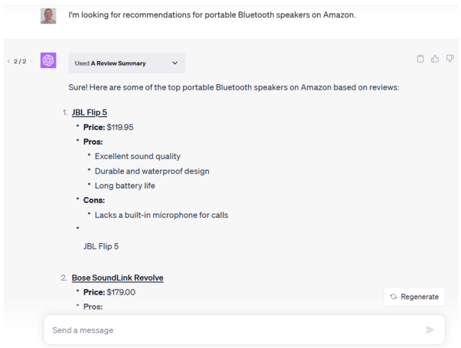Click the 2 / 2 response counter
This screenshot has height=348, width=461.
(20, 61)
